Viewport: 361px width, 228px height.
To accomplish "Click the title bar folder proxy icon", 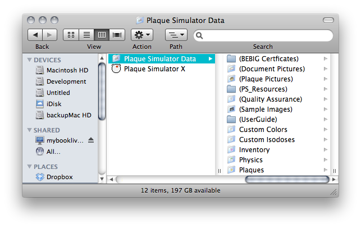I will point(140,20).
